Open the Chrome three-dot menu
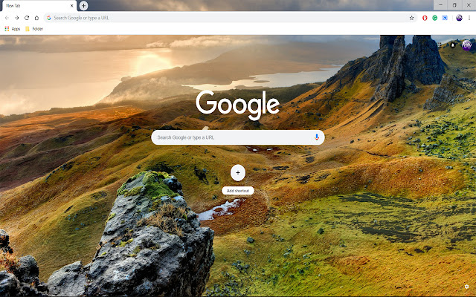This screenshot has width=476, height=297. [469, 18]
